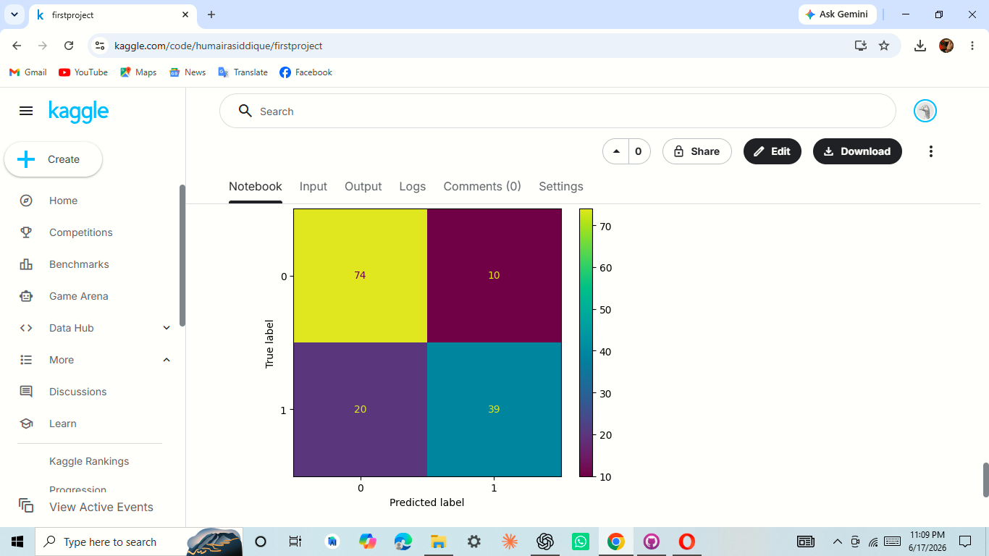Viewport: 989px width, 556px height.
Task: Open Game Arena in the sidebar
Action: (x=78, y=296)
